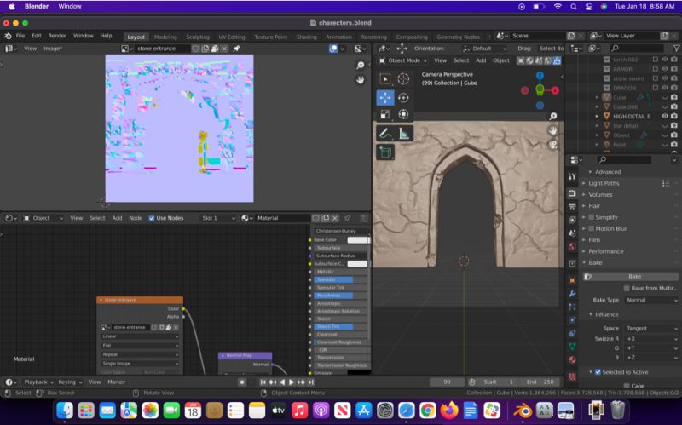Open Firefox in the Dock
Image resolution: width=682 pixels, height=425 pixels.
click(x=449, y=411)
